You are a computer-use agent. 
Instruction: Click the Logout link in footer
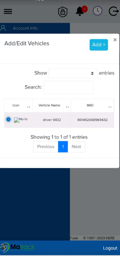[110, 248]
